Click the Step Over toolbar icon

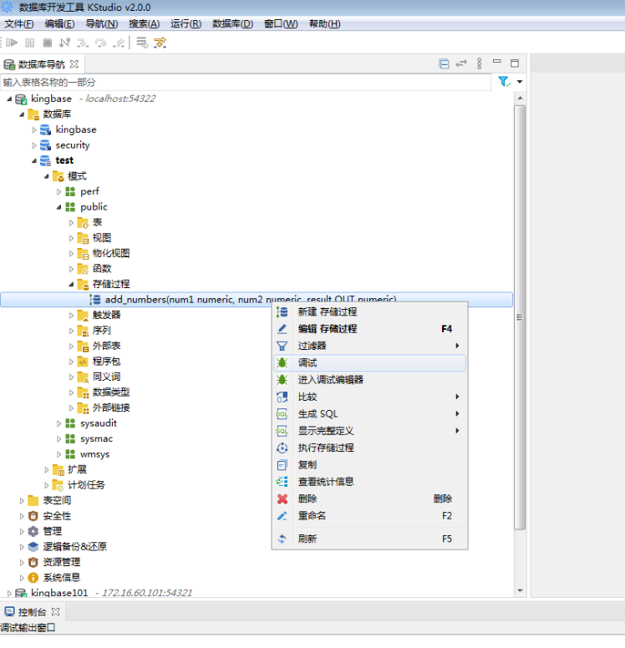click(100, 42)
